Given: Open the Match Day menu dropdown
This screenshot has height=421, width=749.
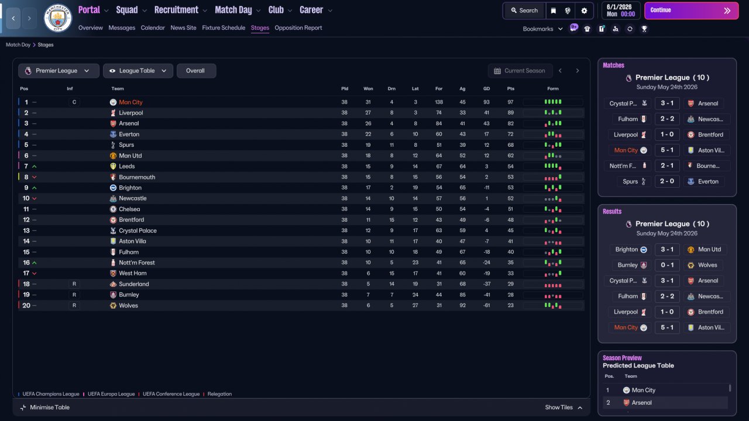Looking at the screenshot, I should pyautogui.click(x=238, y=10).
